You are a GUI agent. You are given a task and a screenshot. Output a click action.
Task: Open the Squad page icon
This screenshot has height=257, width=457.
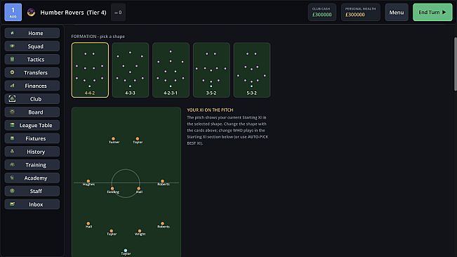pyautogui.click(x=12, y=46)
